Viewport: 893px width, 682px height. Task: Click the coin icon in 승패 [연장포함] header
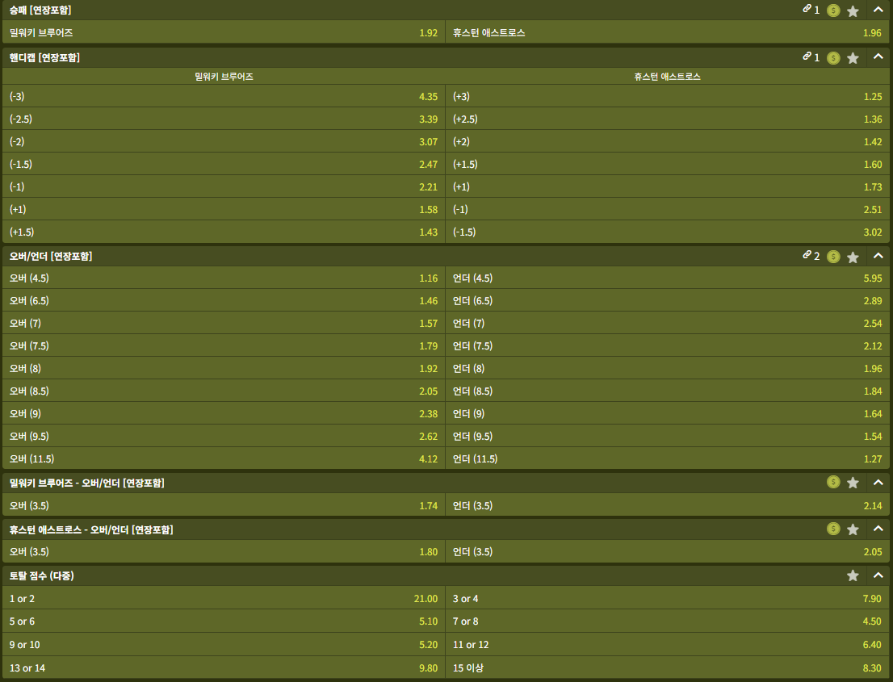click(833, 10)
